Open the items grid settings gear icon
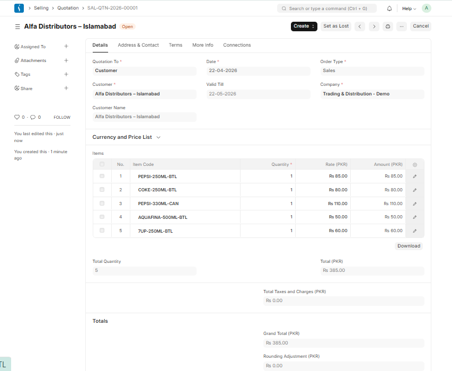This screenshot has width=452, height=371. click(x=415, y=164)
